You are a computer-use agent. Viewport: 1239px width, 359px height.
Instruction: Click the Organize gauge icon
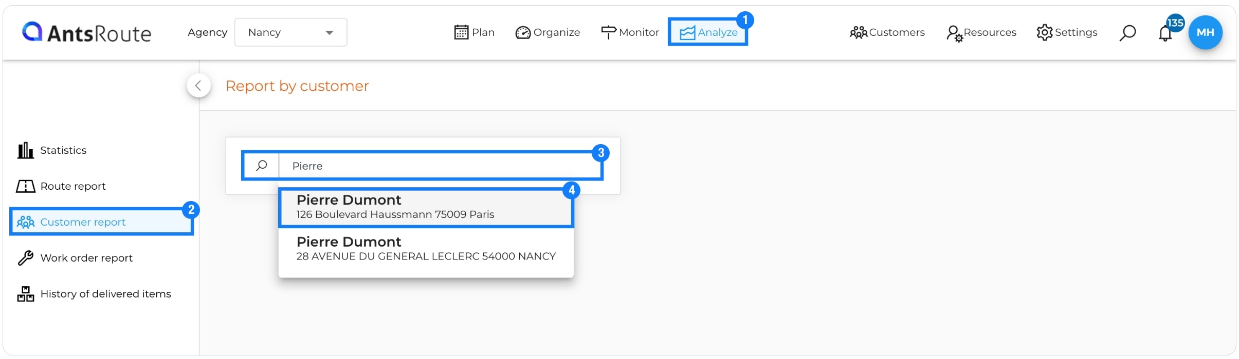point(523,32)
